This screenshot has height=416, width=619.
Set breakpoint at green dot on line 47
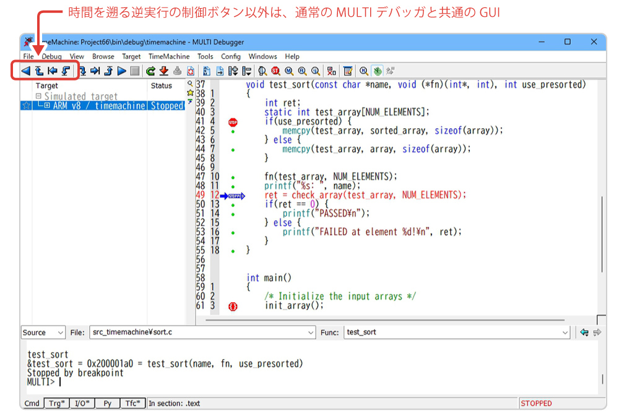tap(233, 178)
